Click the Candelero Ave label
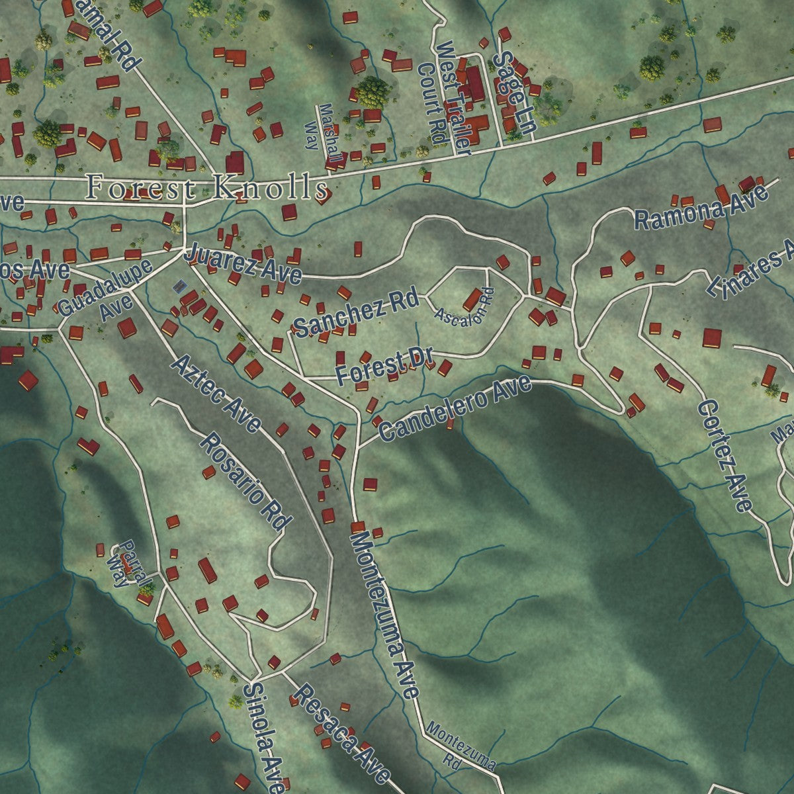The height and width of the screenshot is (794, 794). coord(456,409)
